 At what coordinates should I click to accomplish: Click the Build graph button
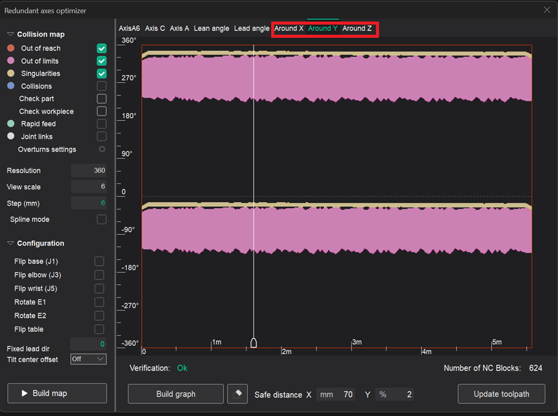point(176,394)
